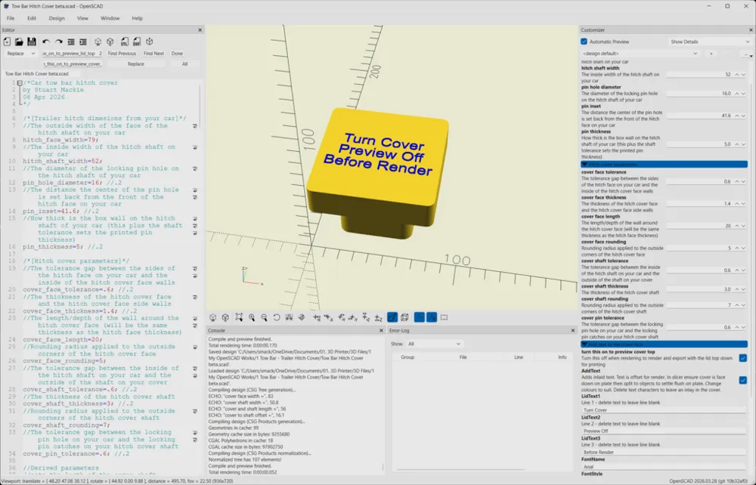Click the View All icon in viewport toolbar
The width and height of the screenshot is (756, 485).
(x=239, y=317)
